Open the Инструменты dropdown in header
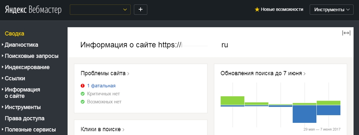 (331, 10)
